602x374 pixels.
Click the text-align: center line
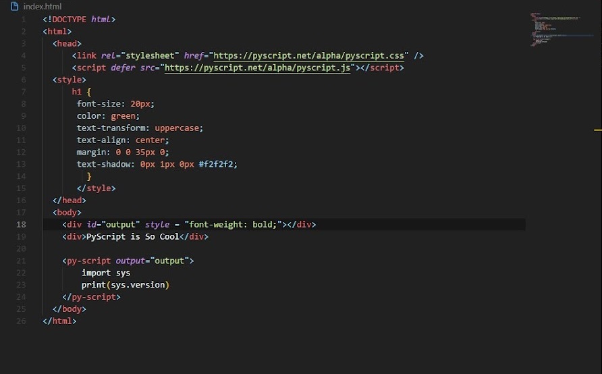[123, 140]
